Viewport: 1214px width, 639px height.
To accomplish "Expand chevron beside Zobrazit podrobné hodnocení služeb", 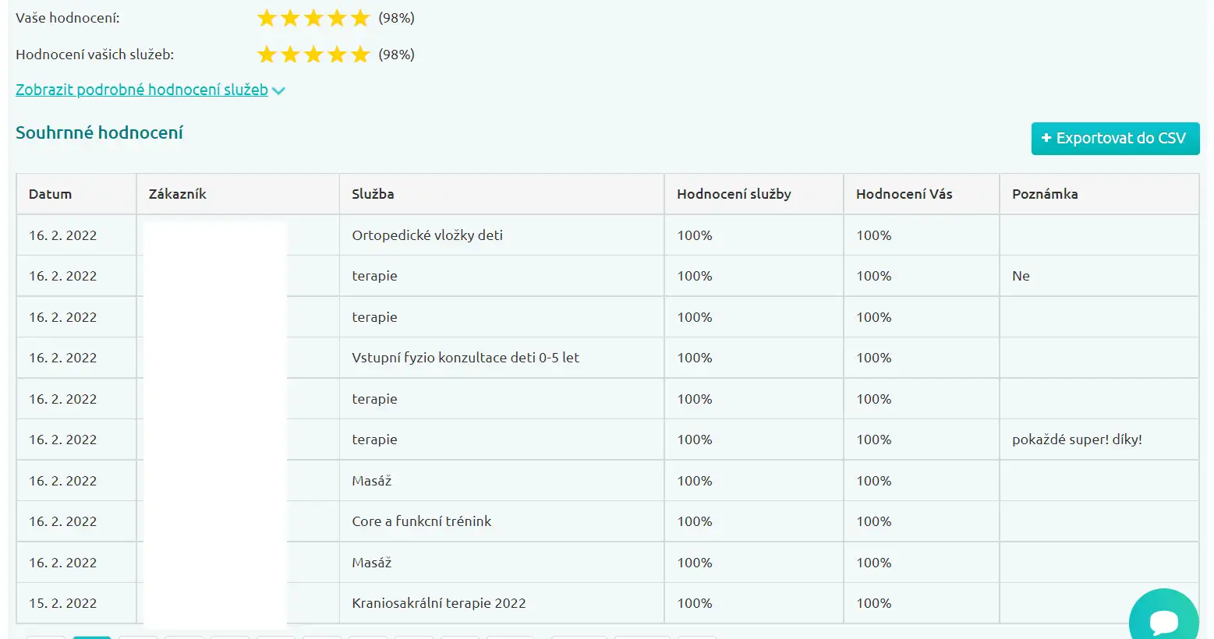I will (x=278, y=90).
